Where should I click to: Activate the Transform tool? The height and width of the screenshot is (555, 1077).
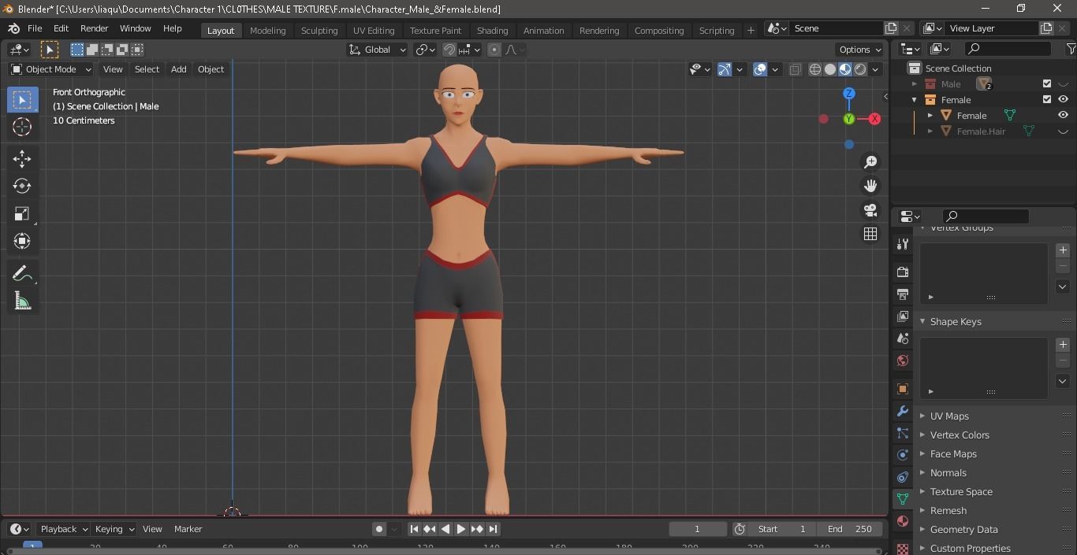pyautogui.click(x=22, y=241)
